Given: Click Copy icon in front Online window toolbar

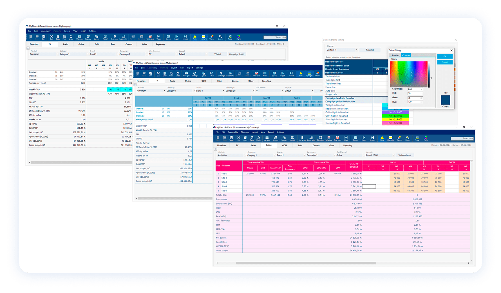Looking at the screenshot, I should click(x=245, y=138).
